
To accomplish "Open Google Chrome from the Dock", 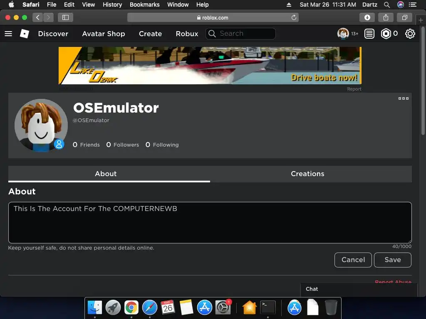I will coord(131,307).
